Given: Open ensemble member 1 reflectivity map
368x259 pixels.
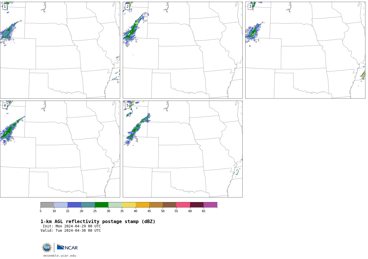Looking at the screenshot, I should (60, 50).
